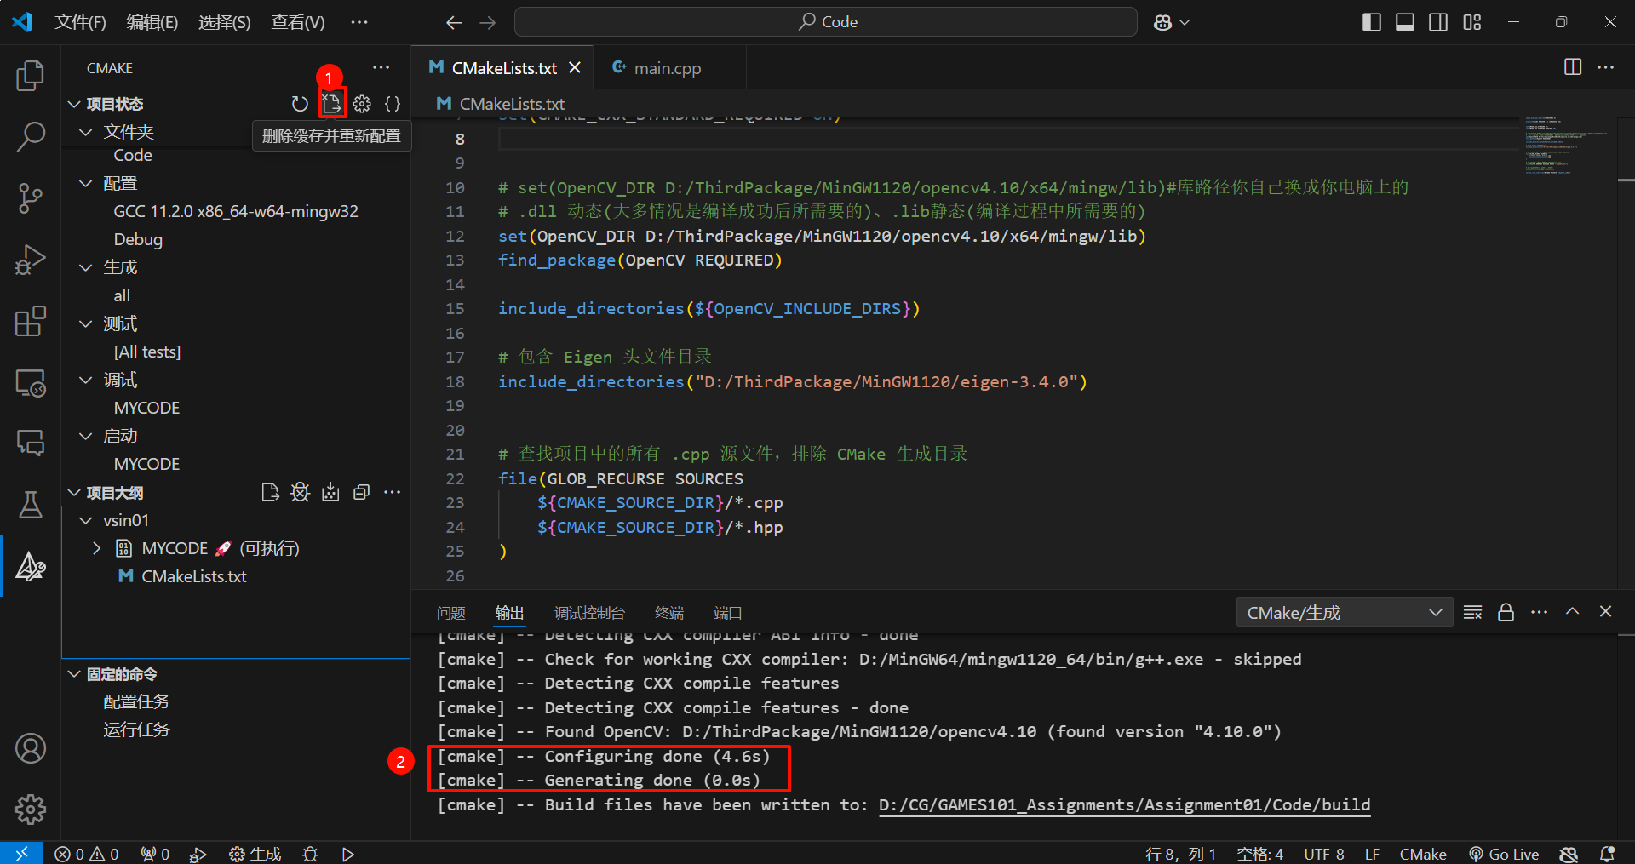Change UTF-8 file encoding

tap(1323, 854)
